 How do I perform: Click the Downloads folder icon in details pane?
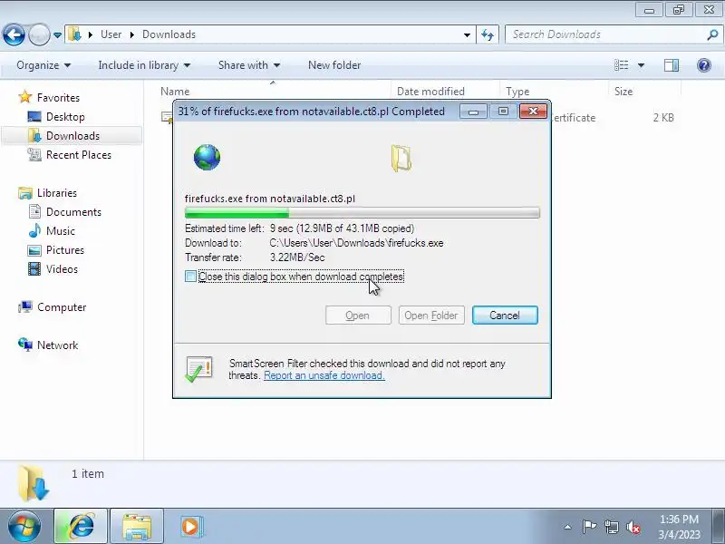tap(34, 484)
